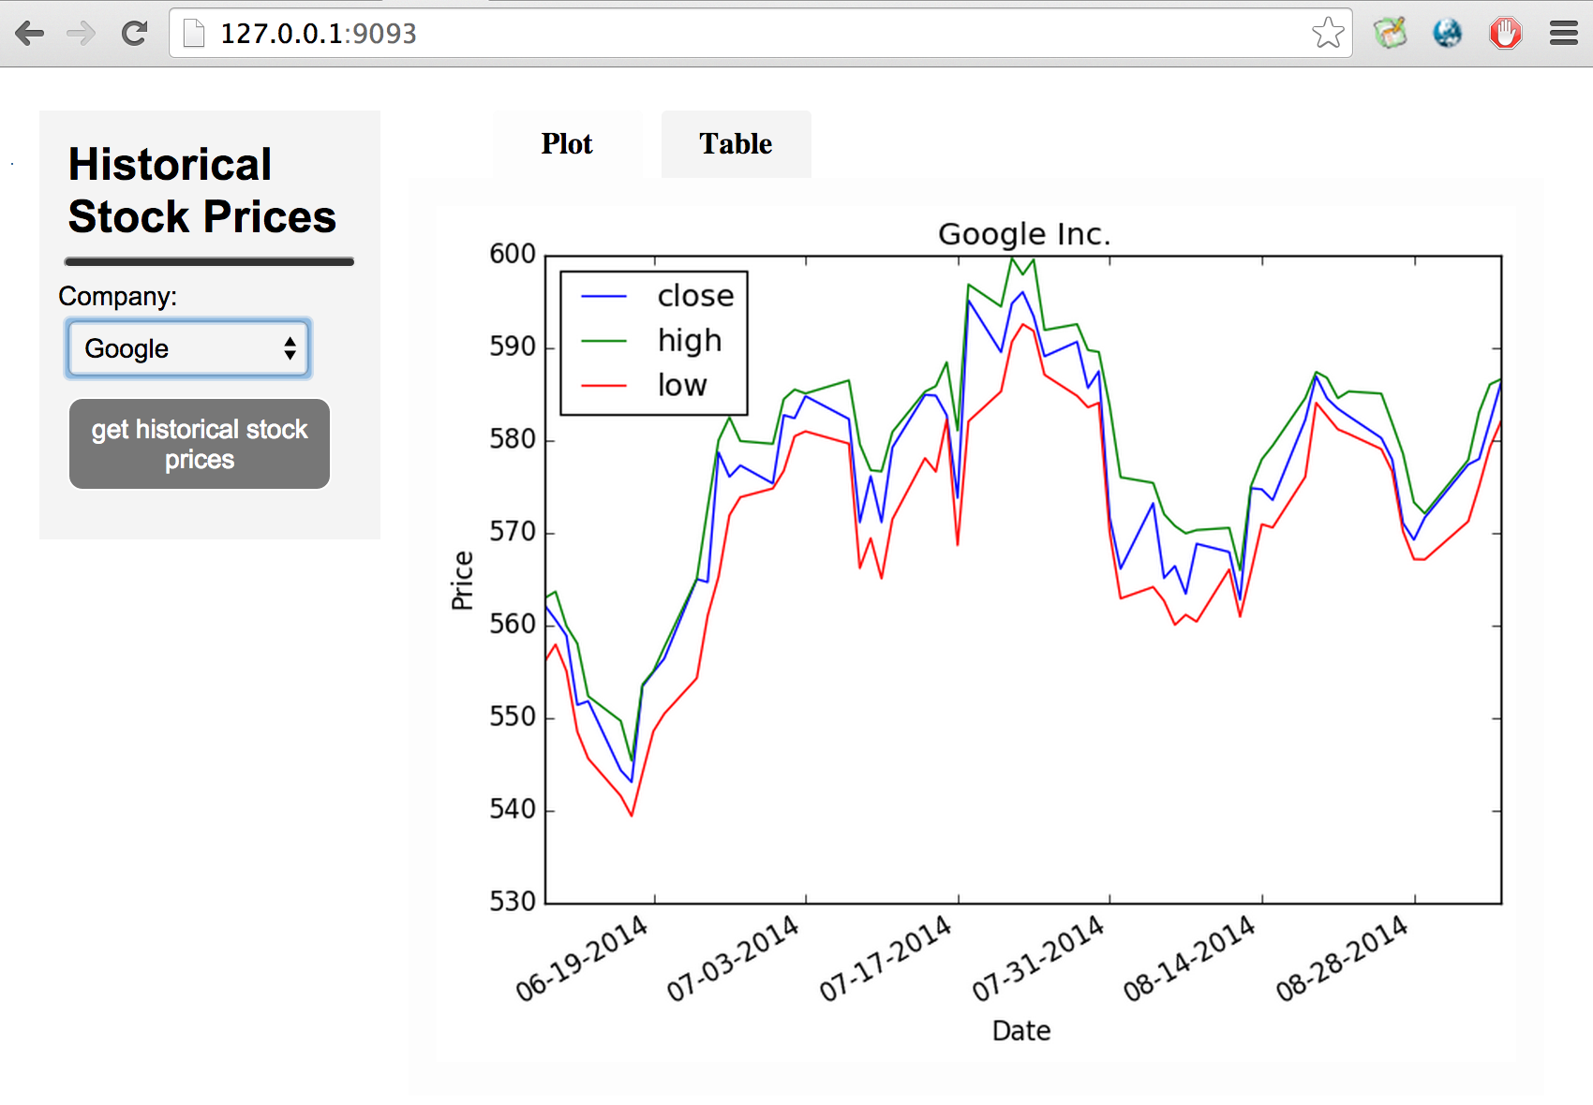Click the 560 y-axis tick label
The width and height of the screenshot is (1593, 1105).
(x=513, y=625)
